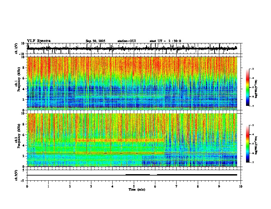Screen dimensions: 271x209
Task: Click the 'station=OUI' label
Action: click(127, 41)
